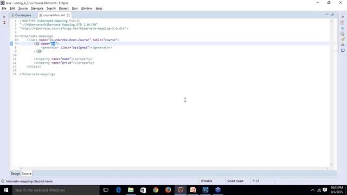Launch Microsoft Edge from taskbar
This screenshot has width=347, height=195.
click(118, 190)
